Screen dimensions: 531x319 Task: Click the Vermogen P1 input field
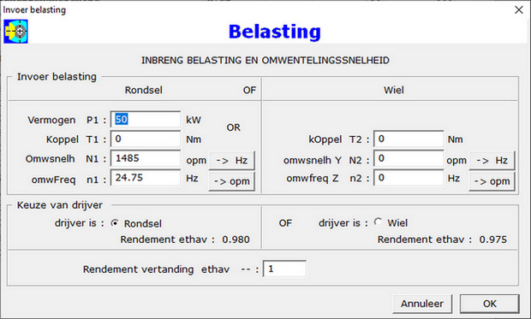click(146, 120)
